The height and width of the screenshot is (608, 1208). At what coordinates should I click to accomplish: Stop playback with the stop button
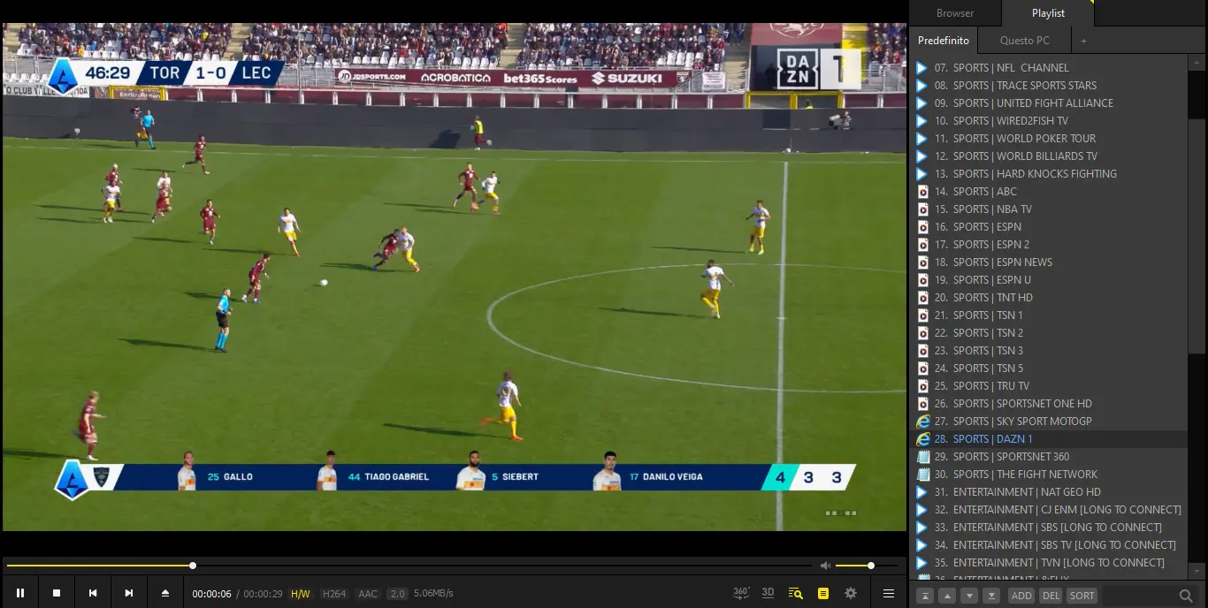pyautogui.click(x=57, y=593)
